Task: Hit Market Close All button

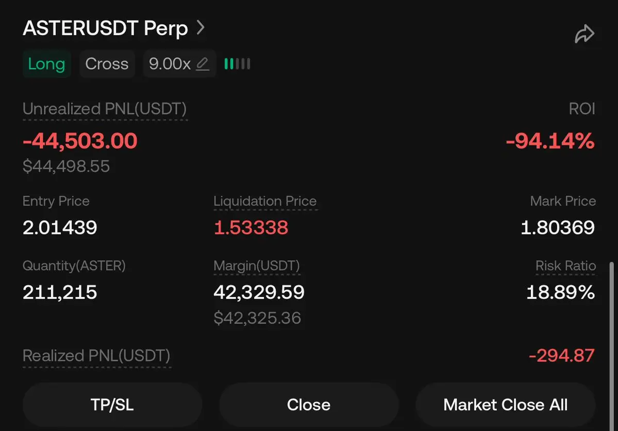Action: [505, 405]
